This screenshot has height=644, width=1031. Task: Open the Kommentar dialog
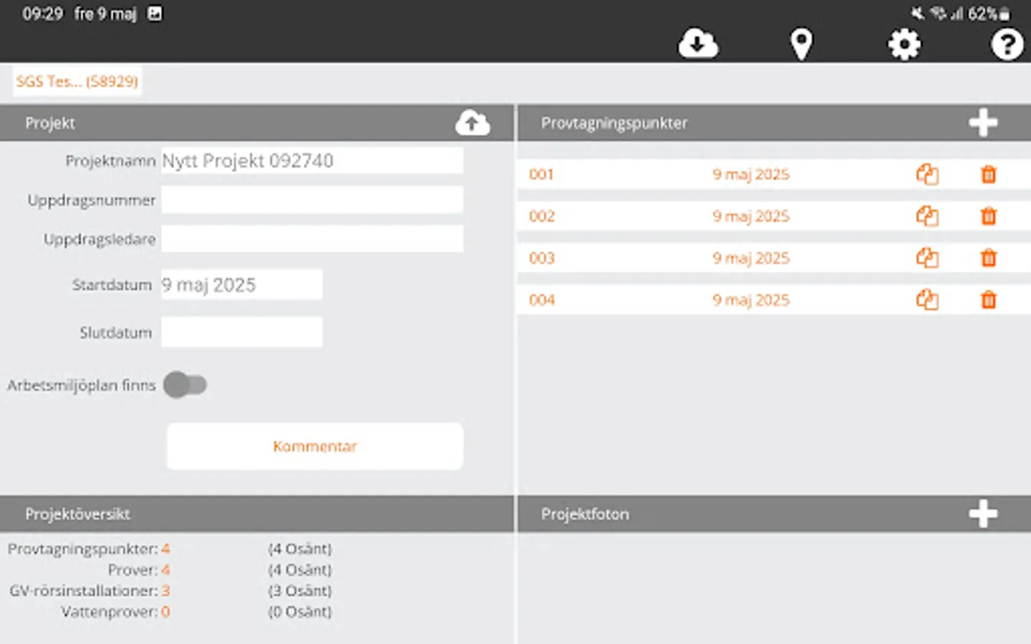[x=314, y=446]
